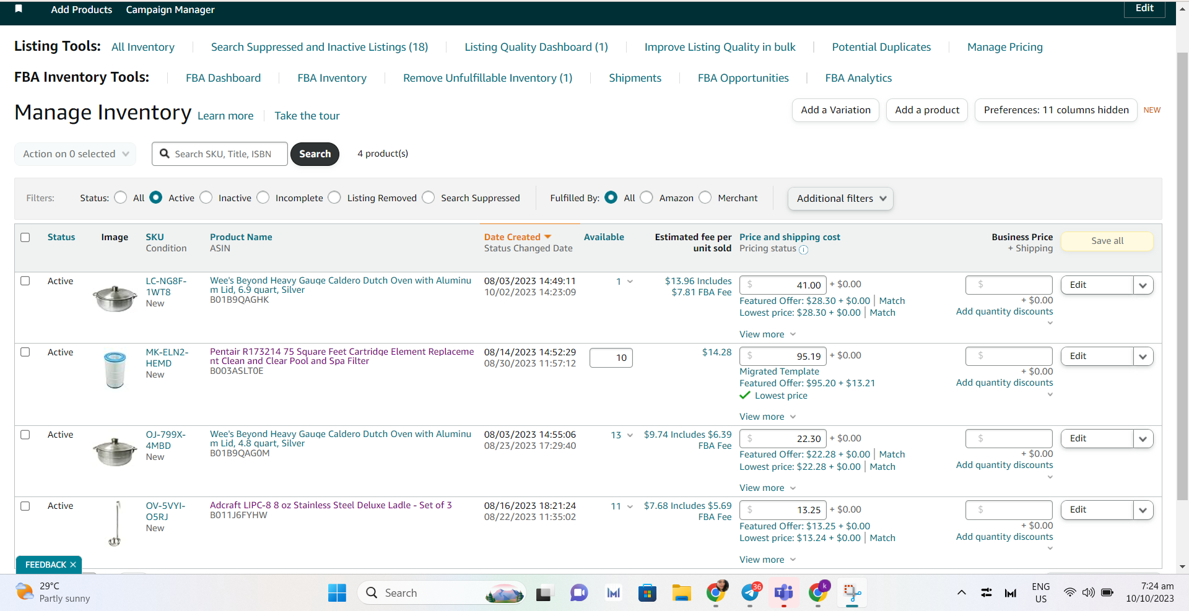Screen dimensions: 1189x611
Task: Click the volume speaker tray icon
Action: pyautogui.click(x=1088, y=592)
